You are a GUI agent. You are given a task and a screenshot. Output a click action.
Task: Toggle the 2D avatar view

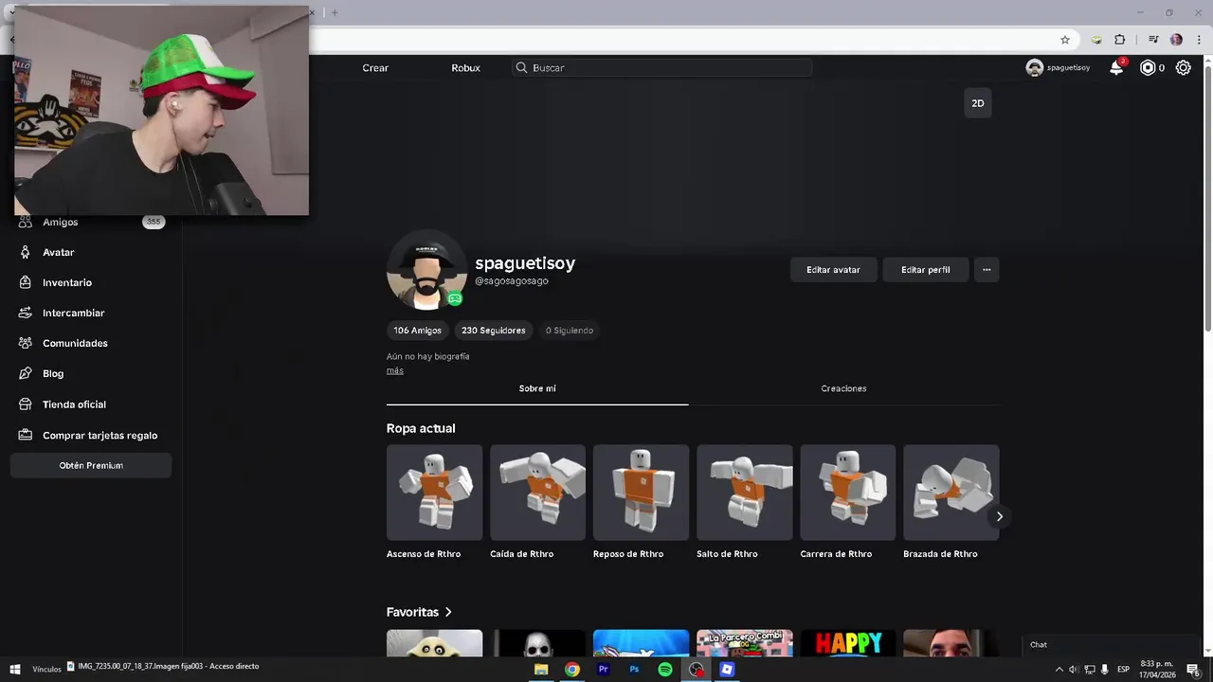(x=978, y=103)
